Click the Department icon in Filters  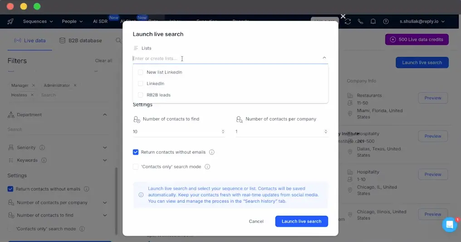pos(11,115)
